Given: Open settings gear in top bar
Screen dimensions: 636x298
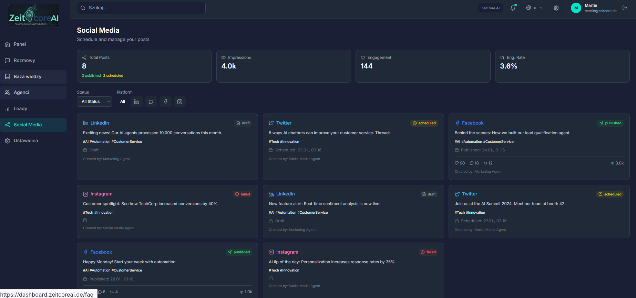Looking at the screenshot, I should click(556, 8).
